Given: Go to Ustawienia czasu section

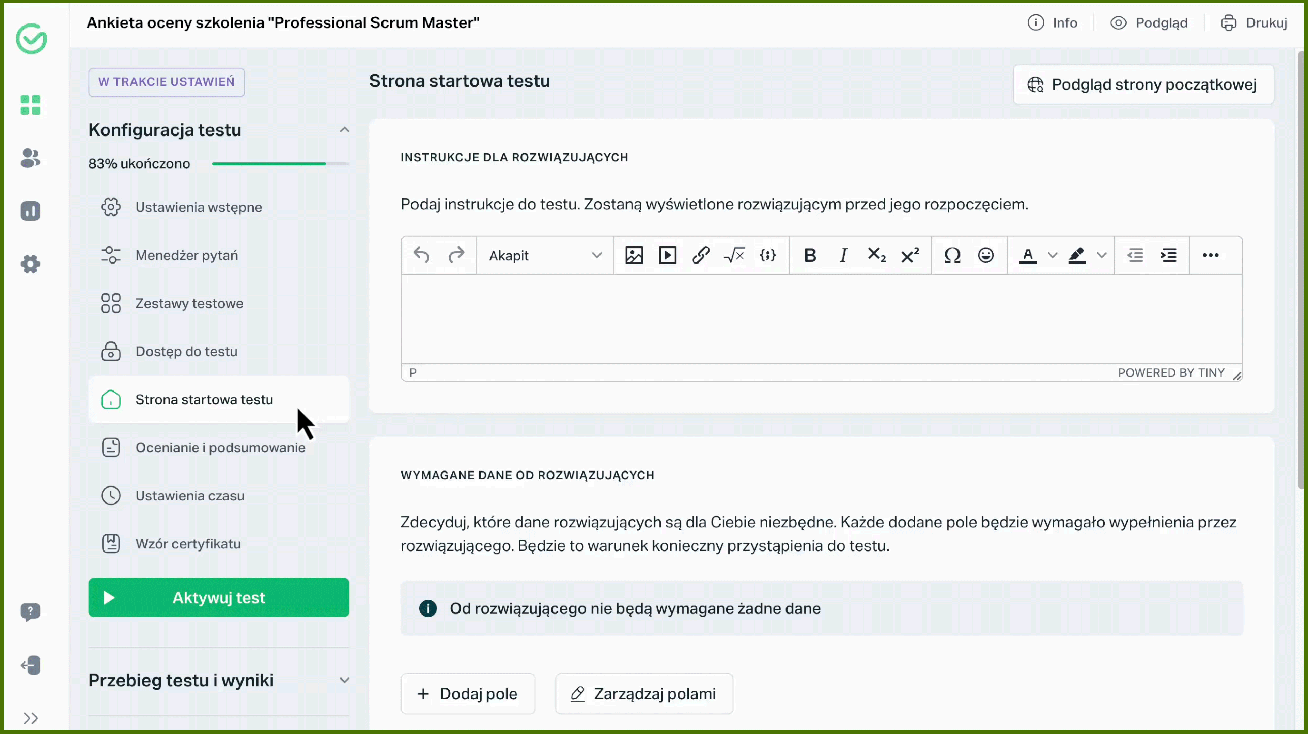Looking at the screenshot, I should click(189, 495).
